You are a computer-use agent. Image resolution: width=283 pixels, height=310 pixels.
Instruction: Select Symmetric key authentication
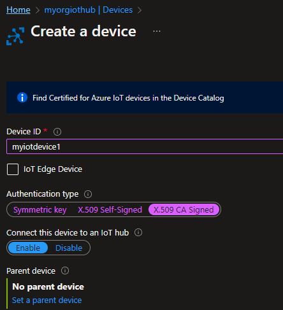pos(40,210)
